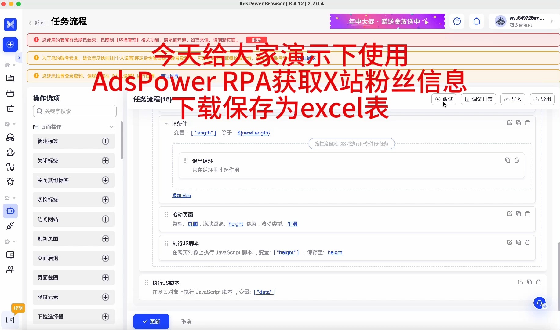Add 新建标签 operation
The image size is (560, 330).
coord(105,141)
